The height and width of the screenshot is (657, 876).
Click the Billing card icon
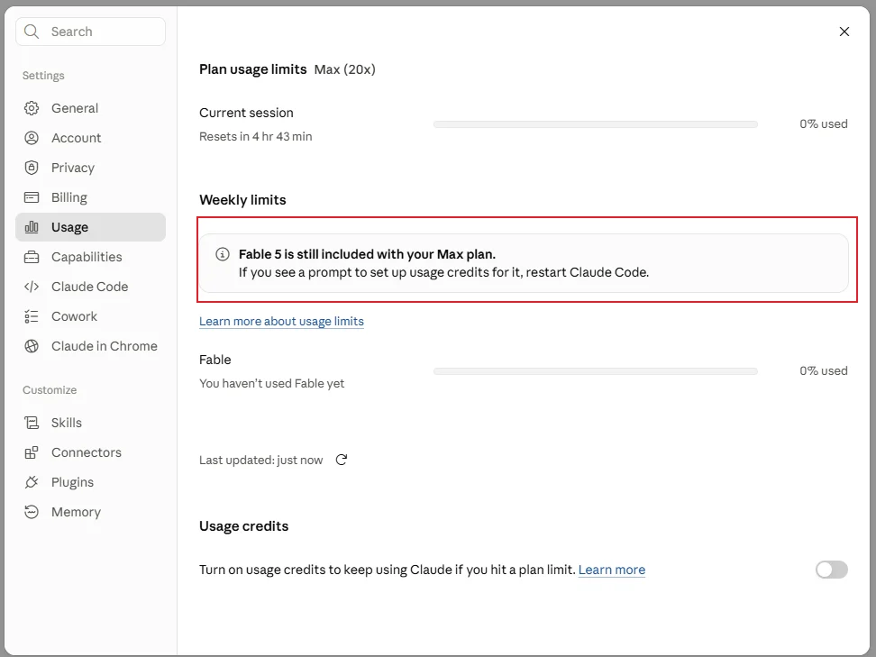point(32,197)
